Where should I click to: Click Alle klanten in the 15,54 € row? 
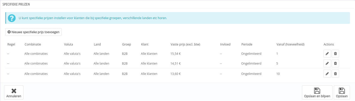click(149, 54)
